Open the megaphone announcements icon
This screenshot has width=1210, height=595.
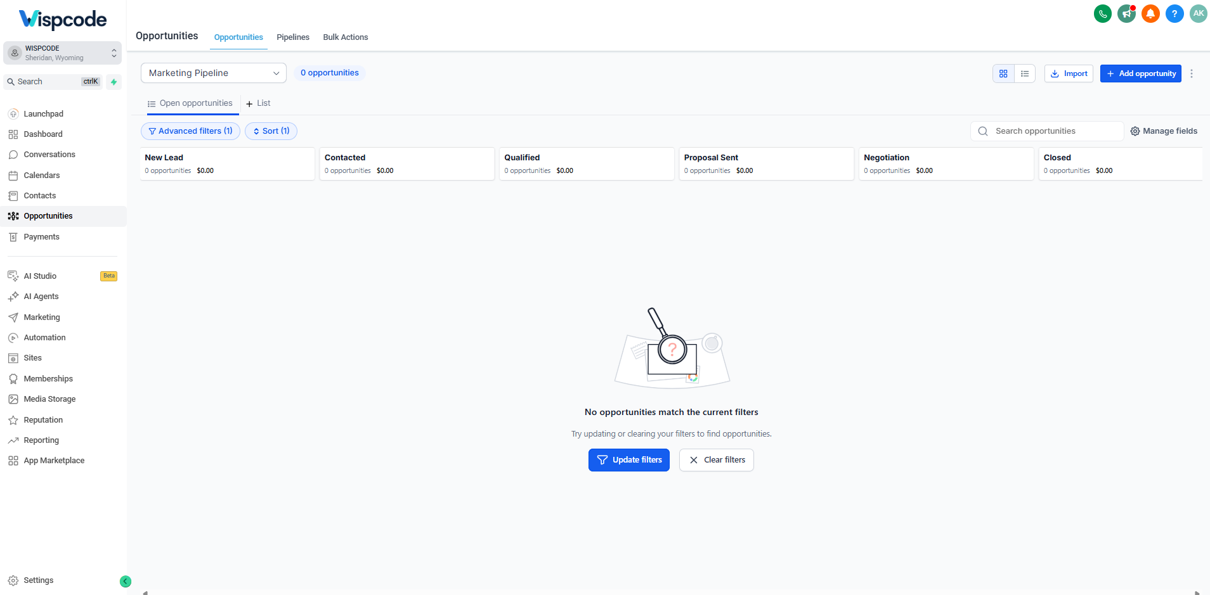click(x=1127, y=13)
